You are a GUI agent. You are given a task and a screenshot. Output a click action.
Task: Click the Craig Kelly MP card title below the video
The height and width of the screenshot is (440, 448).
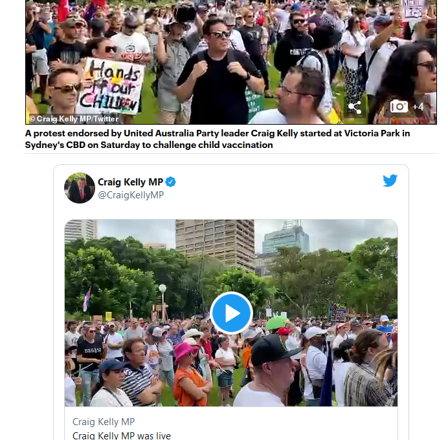104,422
